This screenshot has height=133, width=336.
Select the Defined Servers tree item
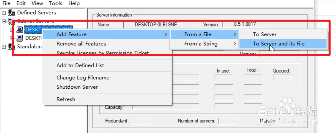pos(36,13)
